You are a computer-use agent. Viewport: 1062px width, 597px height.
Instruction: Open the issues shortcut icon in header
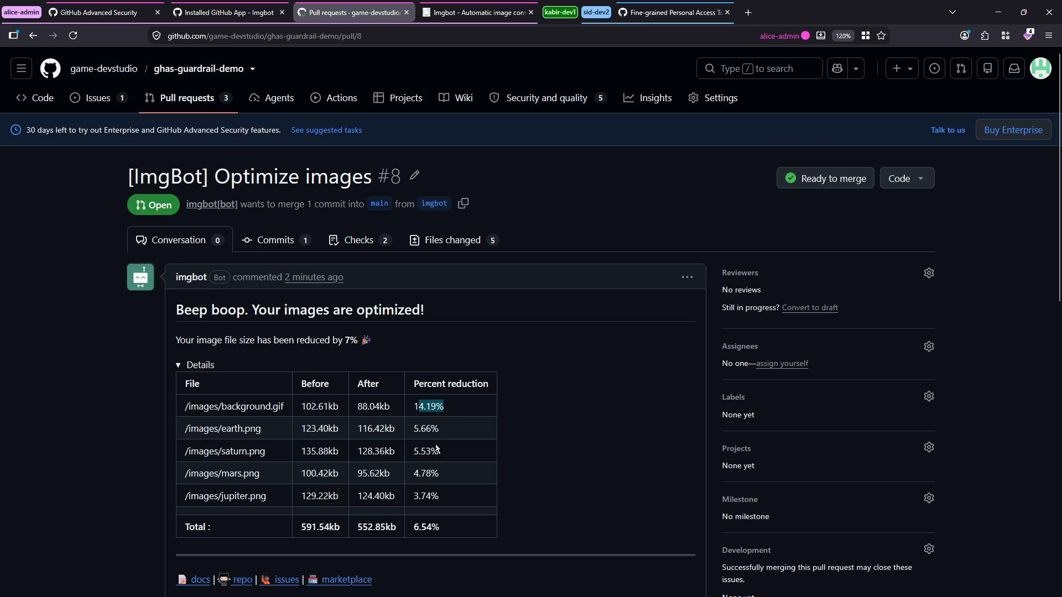pyautogui.click(x=934, y=69)
